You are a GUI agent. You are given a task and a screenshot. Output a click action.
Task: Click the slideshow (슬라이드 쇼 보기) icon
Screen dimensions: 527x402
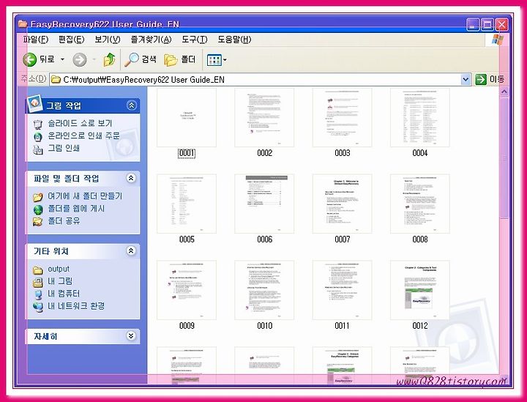tap(38, 124)
